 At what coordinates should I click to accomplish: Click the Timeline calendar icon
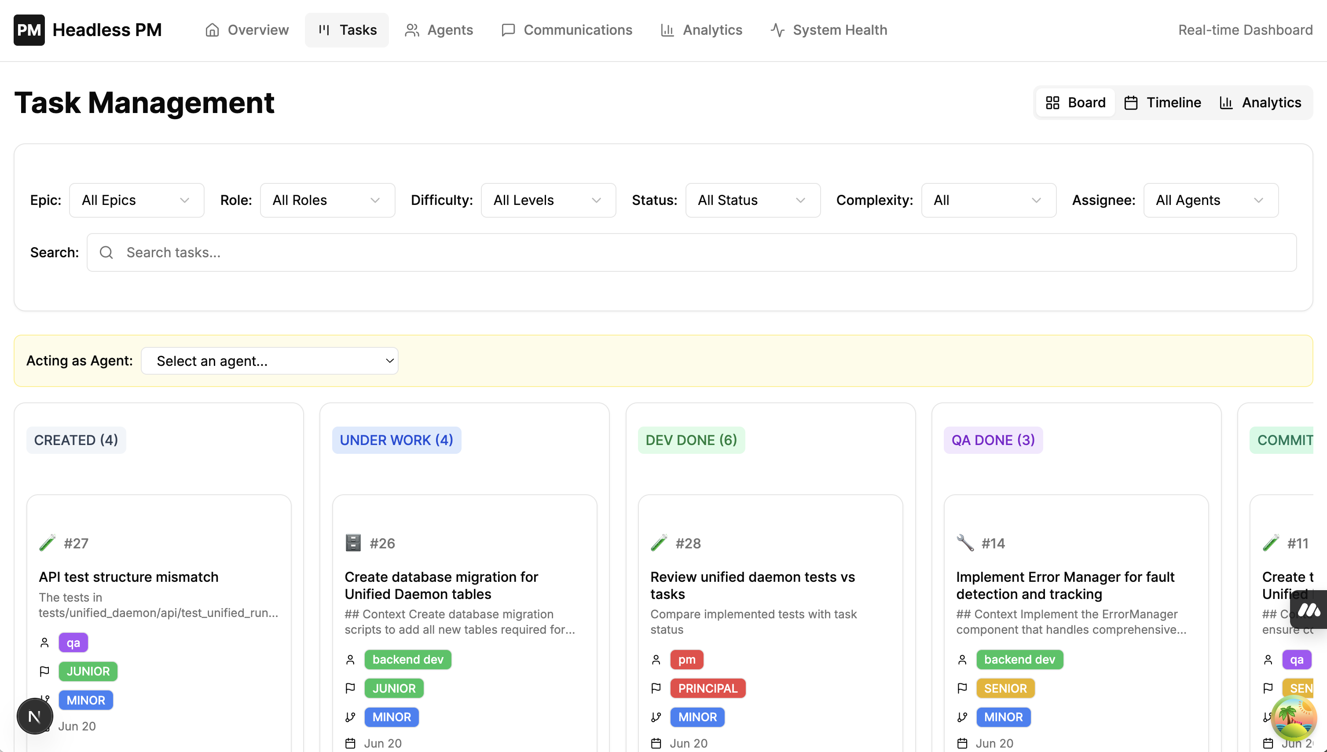pos(1131,103)
